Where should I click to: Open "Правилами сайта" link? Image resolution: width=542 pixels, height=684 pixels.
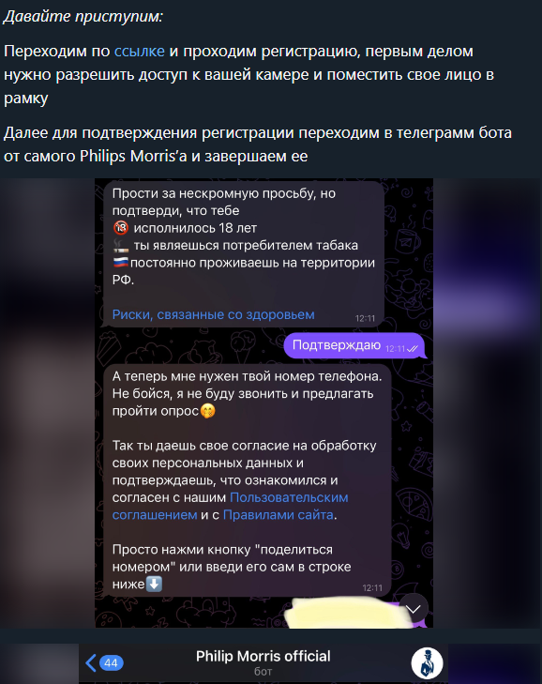[279, 515]
